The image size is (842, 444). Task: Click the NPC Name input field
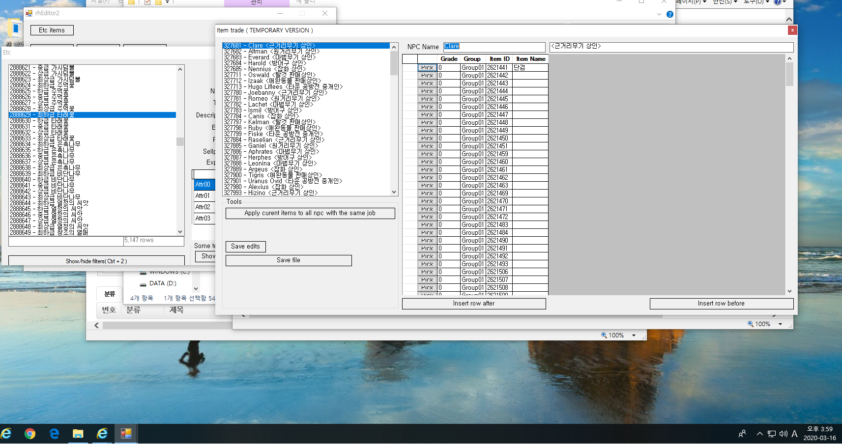tap(494, 47)
